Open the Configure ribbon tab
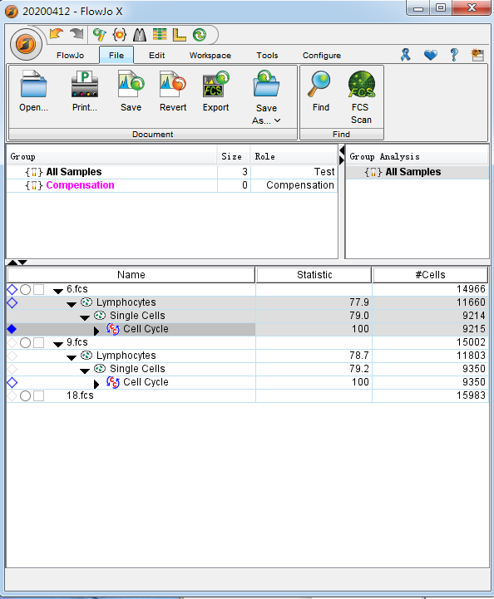Screen dimensions: 494x599 (x=322, y=56)
